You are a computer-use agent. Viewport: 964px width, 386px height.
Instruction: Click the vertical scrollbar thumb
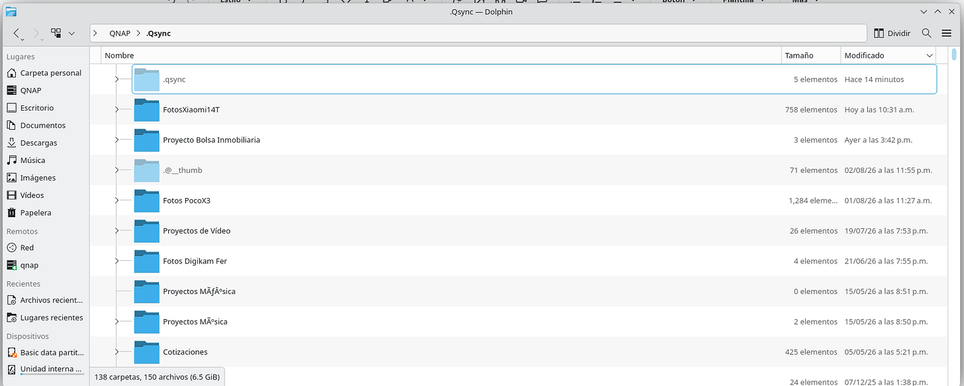(953, 54)
